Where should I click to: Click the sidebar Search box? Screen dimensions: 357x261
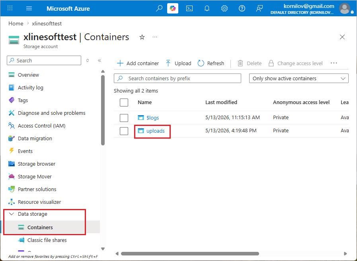point(44,60)
